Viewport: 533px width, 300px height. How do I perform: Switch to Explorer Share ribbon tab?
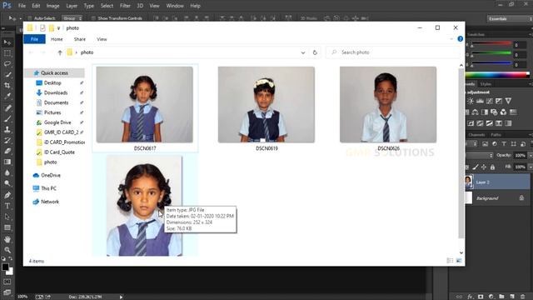(x=80, y=39)
